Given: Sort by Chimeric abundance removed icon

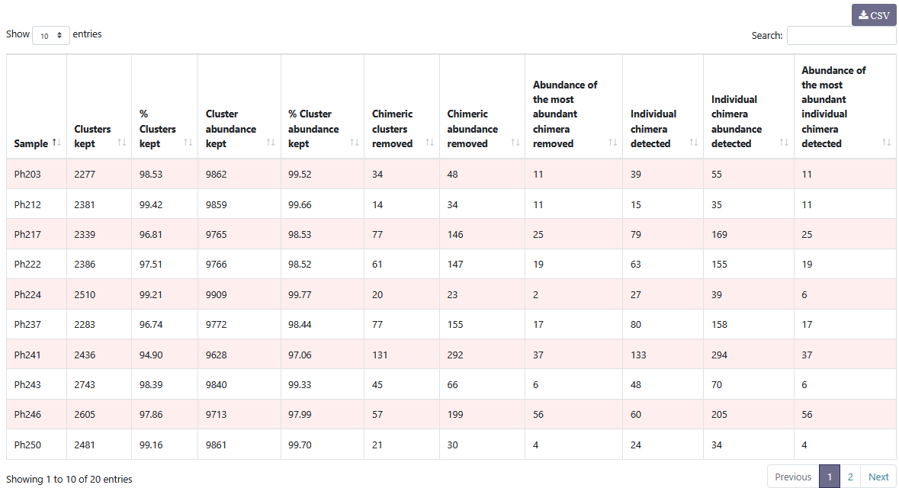Looking at the screenshot, I should (515, 143).
